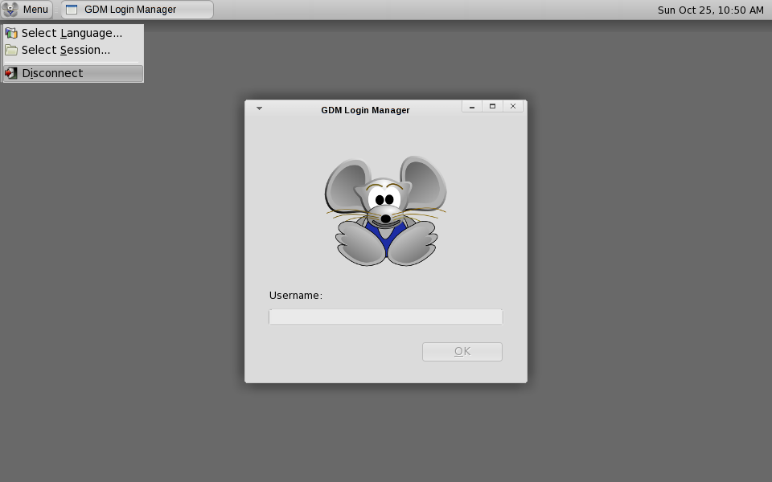Viewport: 772px width, 482px height.
Task: Minimize the GDM Login Manager window
Action: pyautogui.click(x=472, y=106)
